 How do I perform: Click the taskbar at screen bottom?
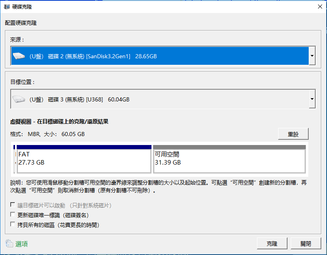163,253
